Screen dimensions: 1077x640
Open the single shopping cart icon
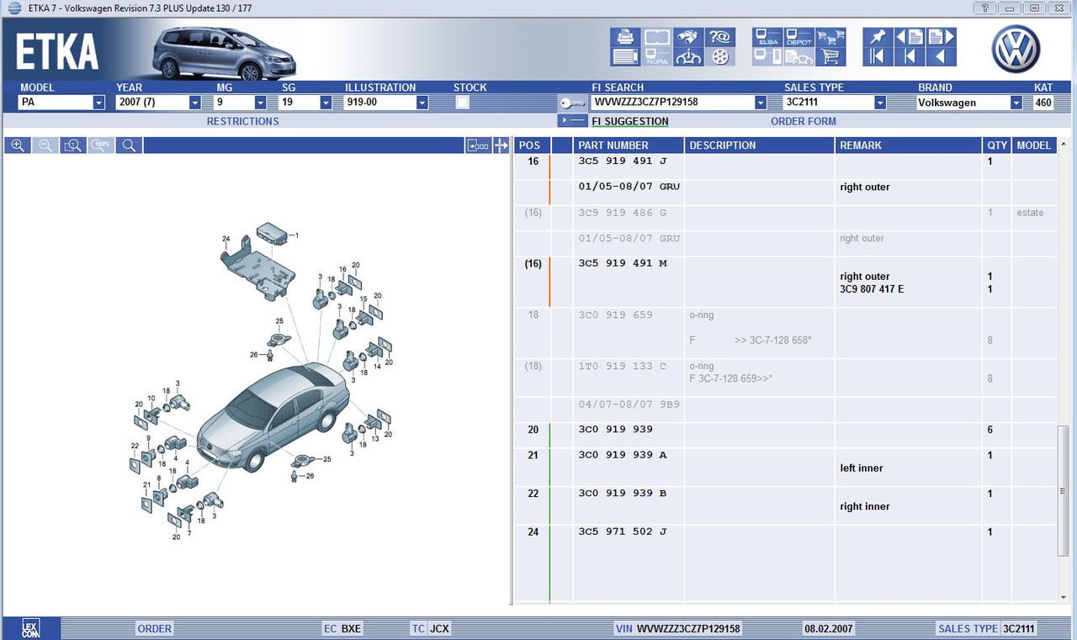point(831,57)
